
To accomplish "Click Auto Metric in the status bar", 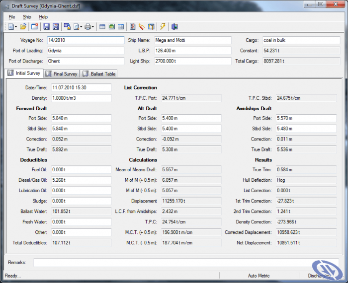I will click(259, 276).
